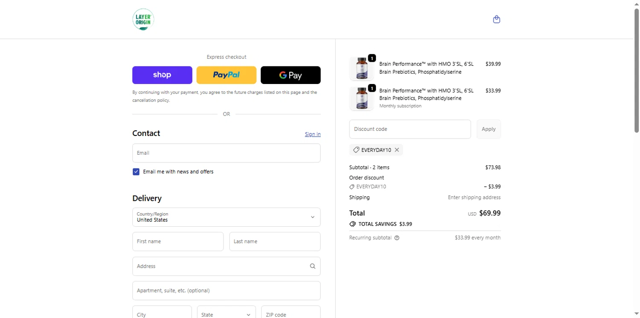640x318 pixels.
Task: Focus the First name field
Action: coord(178,241)
